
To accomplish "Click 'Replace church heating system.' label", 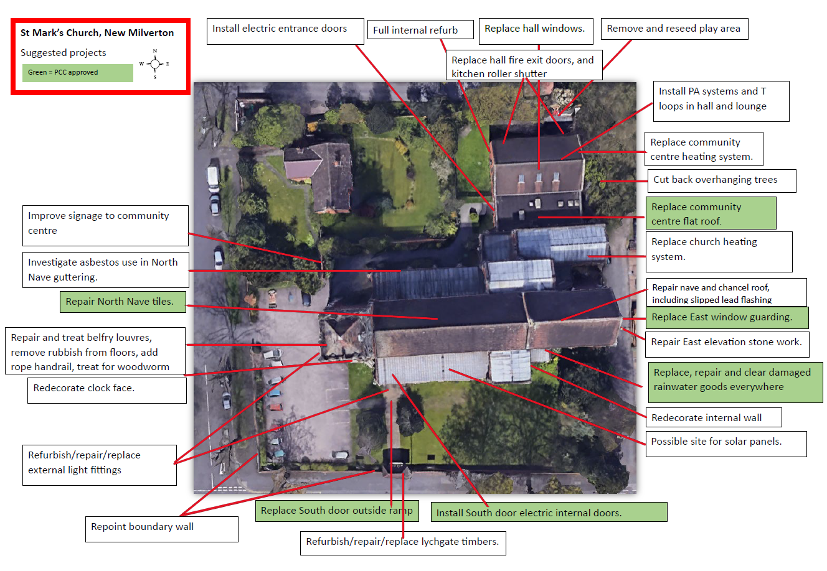I will pyautogui.click(x=719, y=251).
